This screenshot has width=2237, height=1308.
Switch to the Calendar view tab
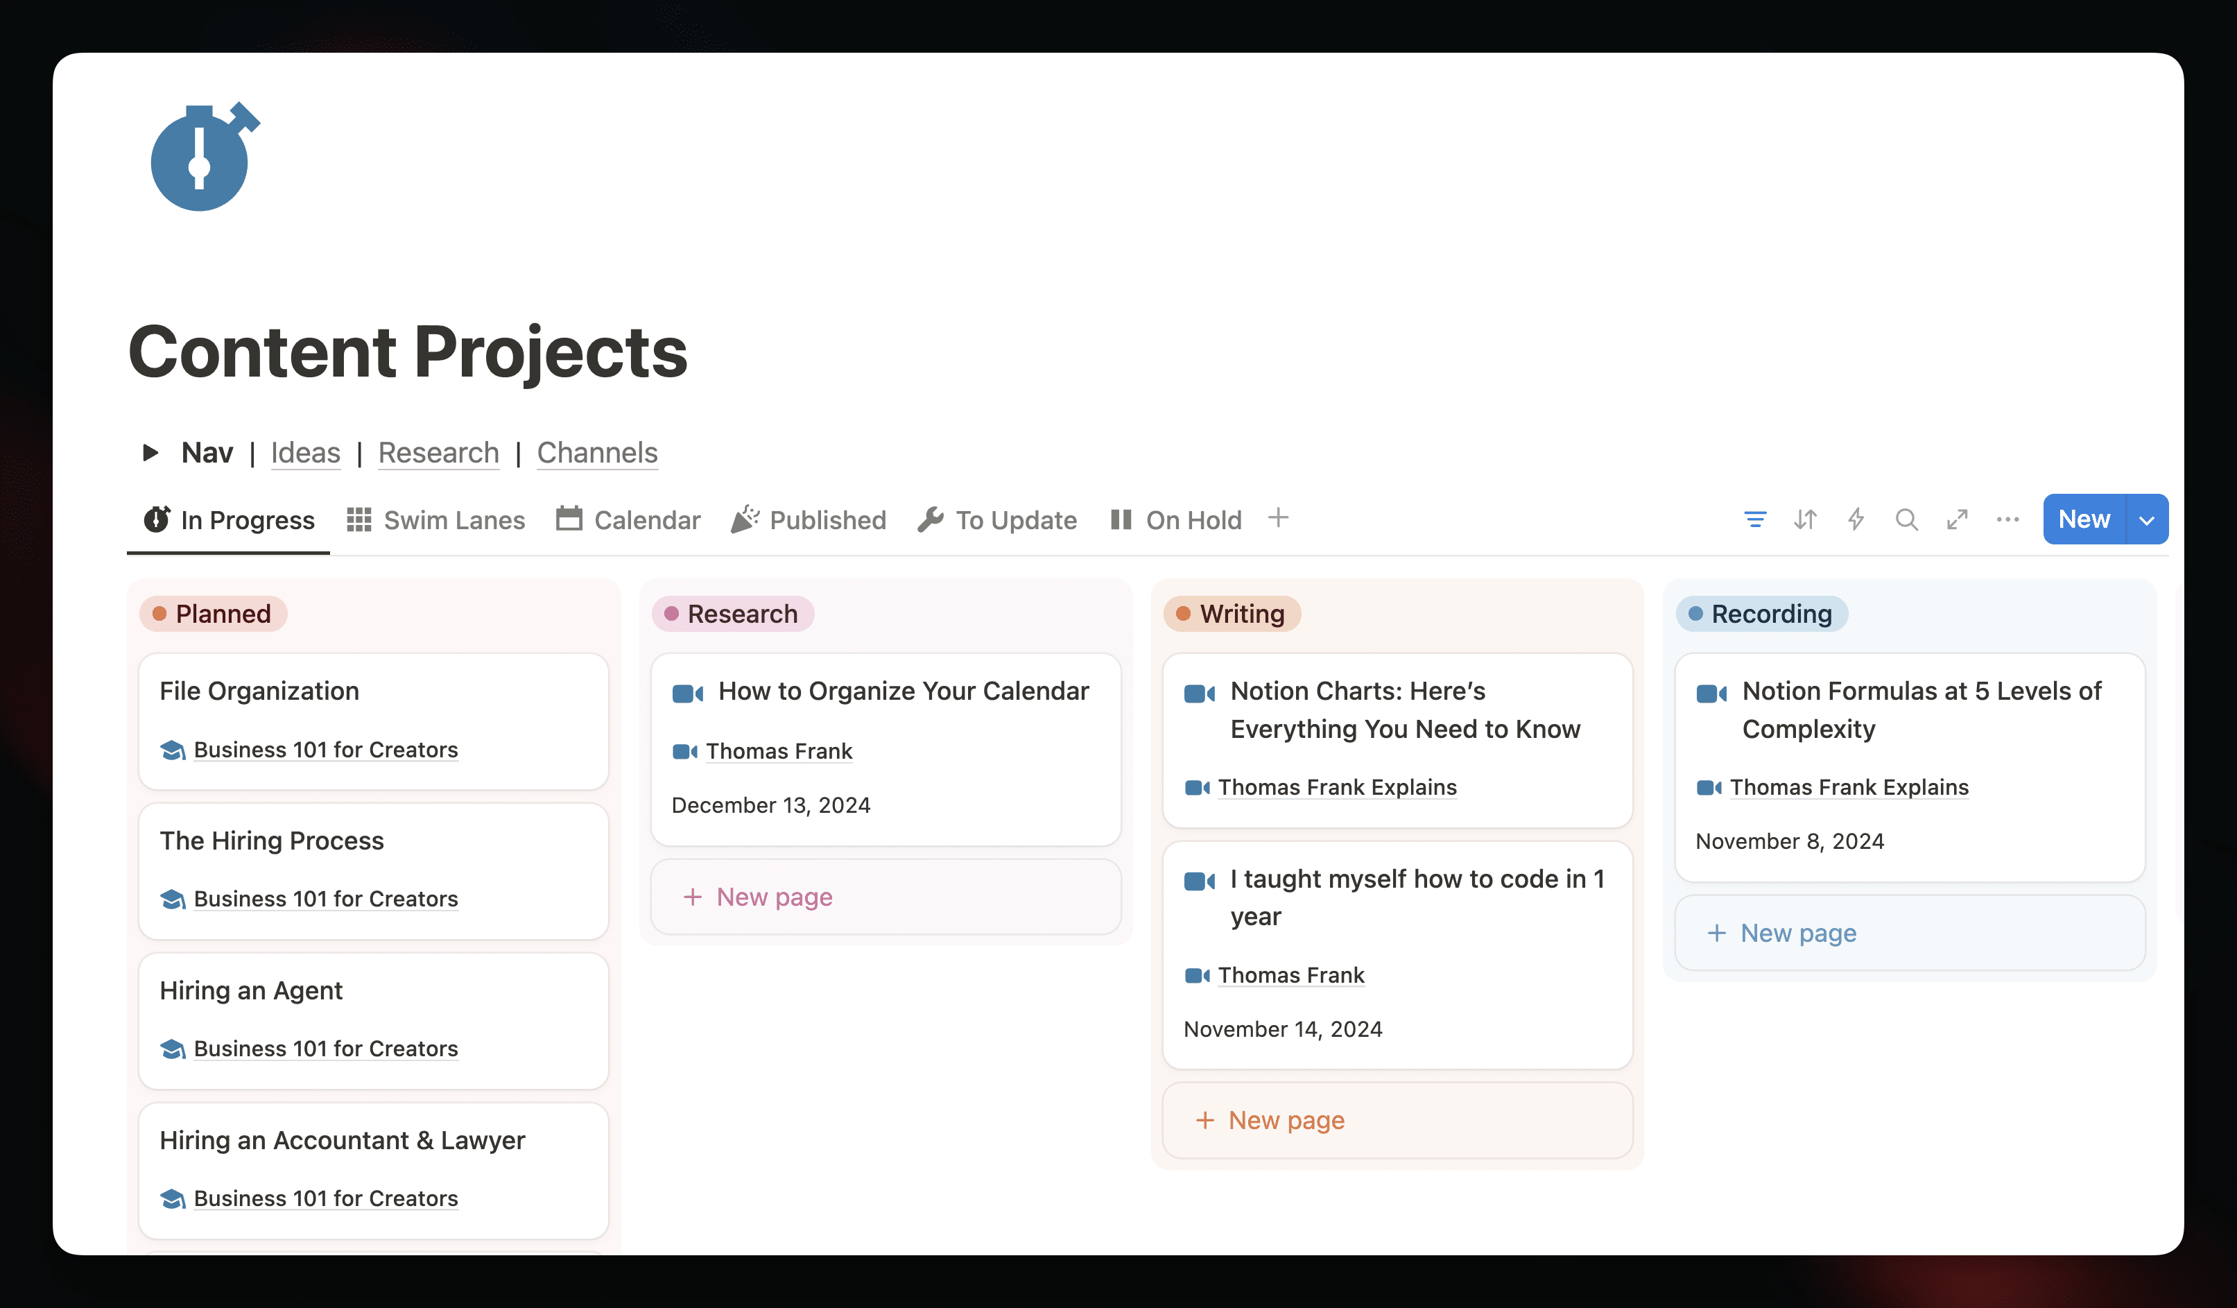[x=628, y=519]
